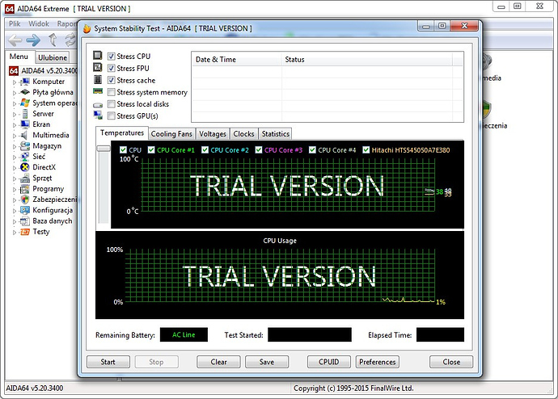Image resolution: width=558 pixels, height=399 pixels.
Task: Expand the Magazyn tree node
Action: [15, 146]
